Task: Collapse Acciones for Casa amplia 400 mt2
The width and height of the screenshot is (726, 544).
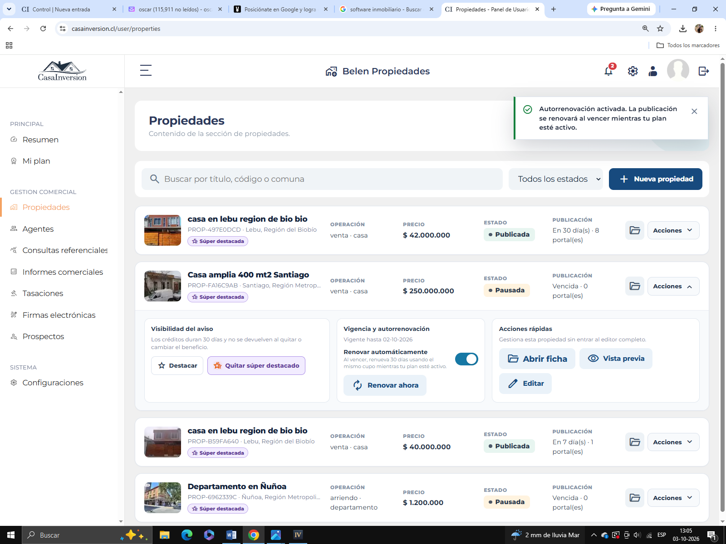Action: [x=673, y=286]
